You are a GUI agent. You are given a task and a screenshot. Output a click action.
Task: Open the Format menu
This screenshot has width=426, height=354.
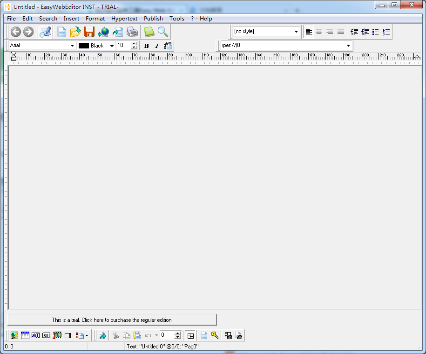pyautogui.click(x=95, y=19)
